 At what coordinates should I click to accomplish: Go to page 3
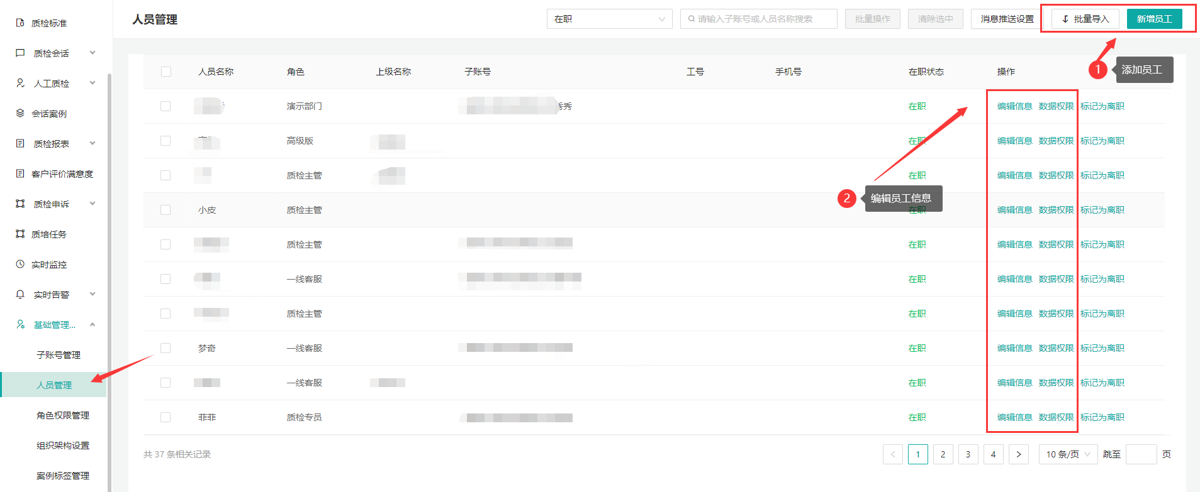point(968,454)
